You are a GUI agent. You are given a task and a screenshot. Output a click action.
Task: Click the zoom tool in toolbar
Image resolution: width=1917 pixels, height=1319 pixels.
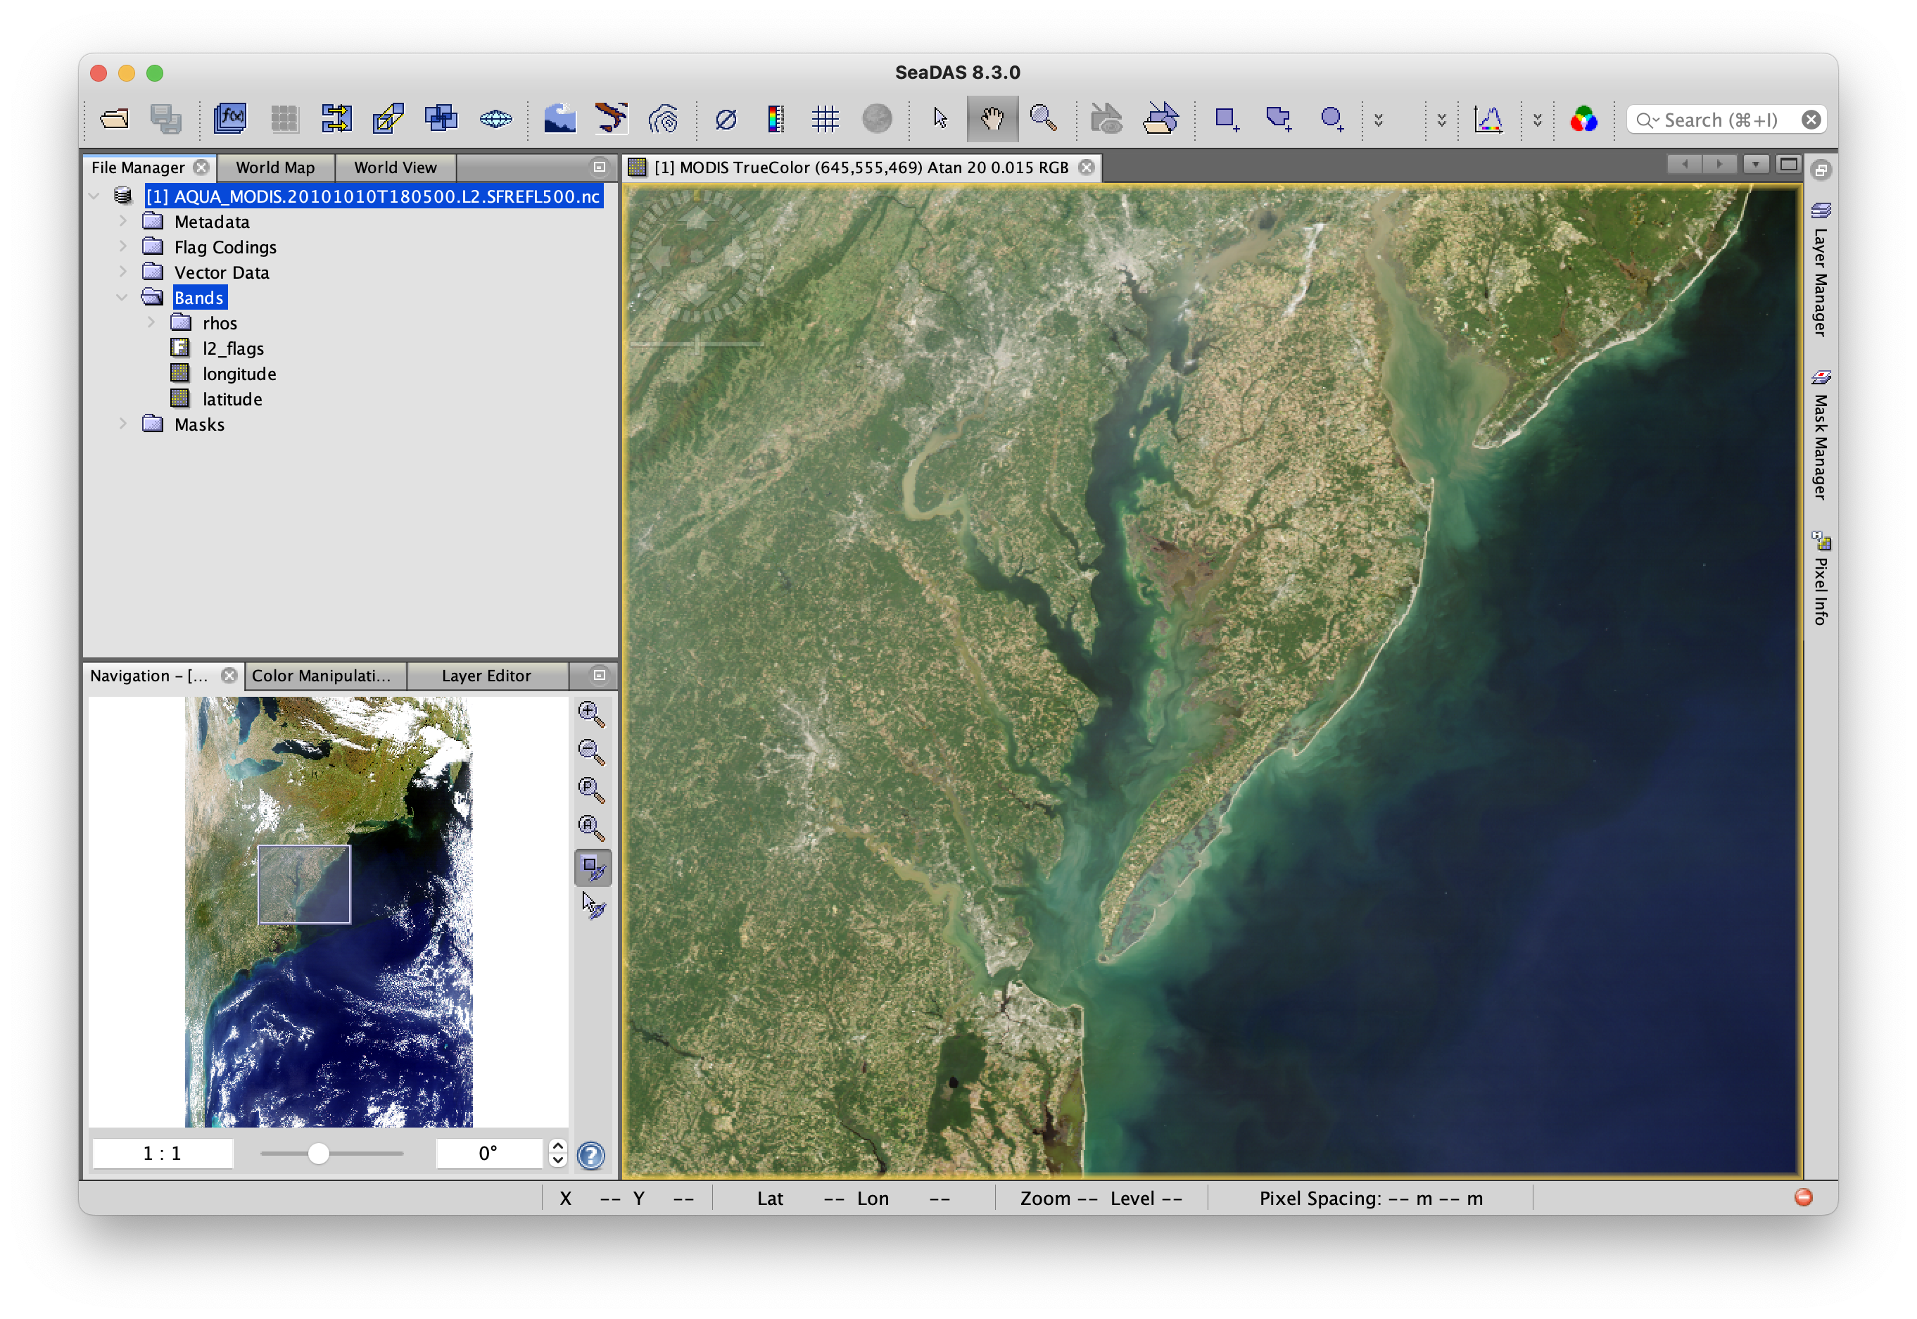(x=1046, y=120)
